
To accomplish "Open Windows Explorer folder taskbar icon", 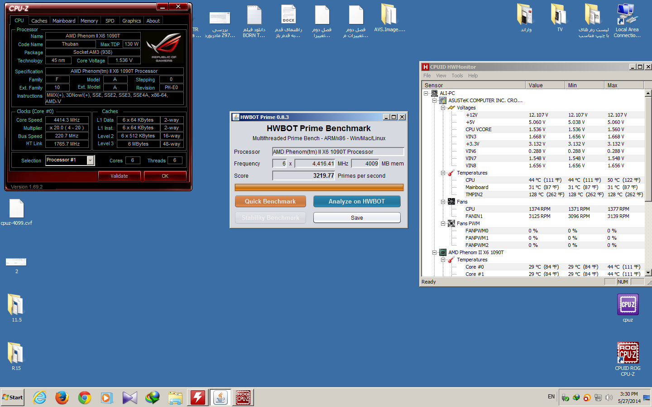I will [x=175, y=398].
